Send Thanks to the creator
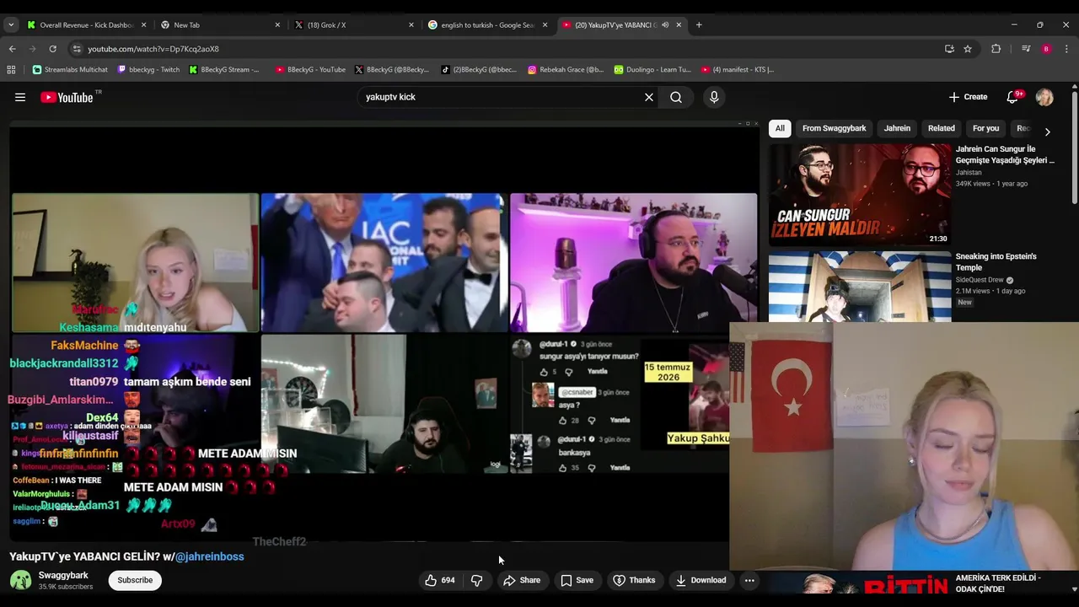The height and width of the screenshot is (607, 1079). pos(634,580)
